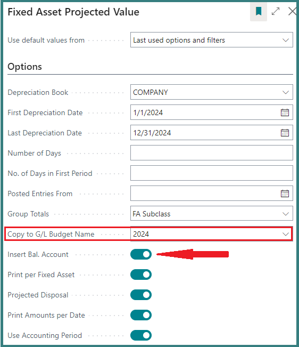
Task: Toggle Print Amounts per Date
Action: pos(141,315)
